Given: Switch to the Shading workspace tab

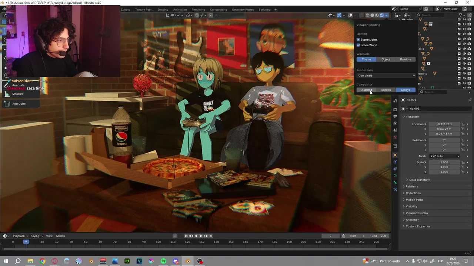Looking at the screenshot, I should point(163,10).
